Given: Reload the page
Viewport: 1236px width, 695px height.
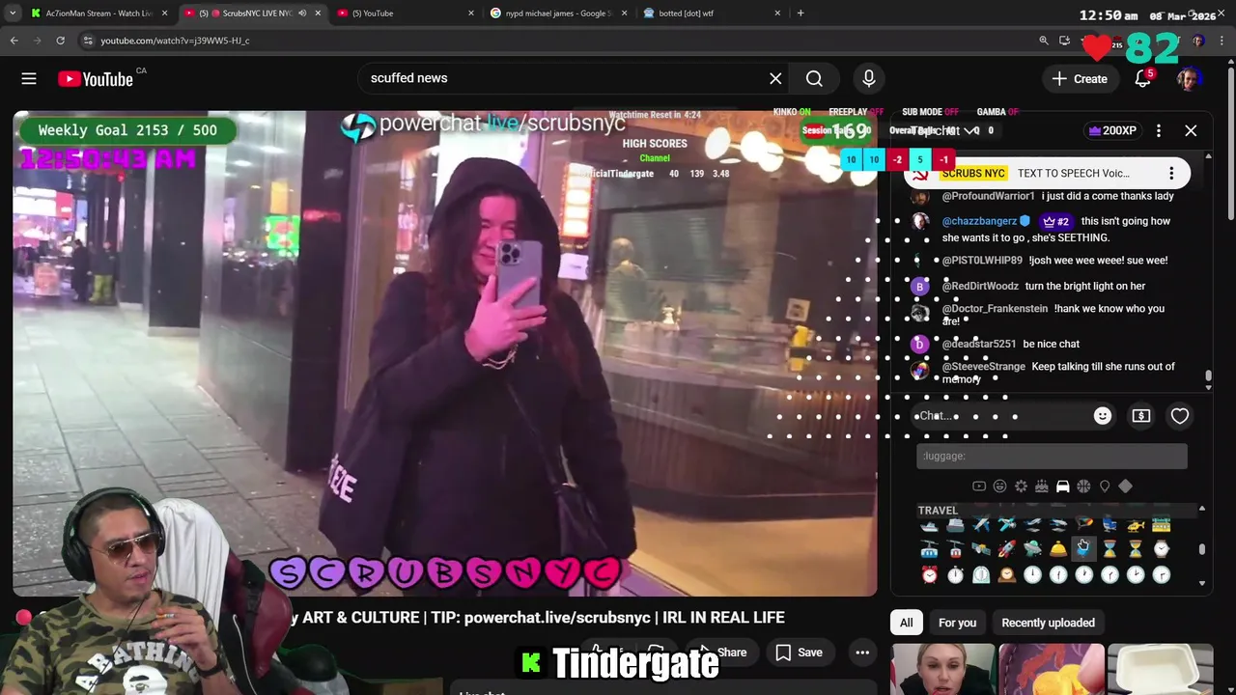Looking at the screenshot, I should pyautogui.click(x=60, y=41).
